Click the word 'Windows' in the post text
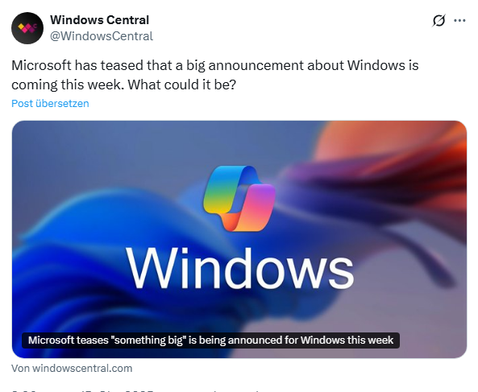The height and width of the screenshot is (392, 478). (376, 65)
